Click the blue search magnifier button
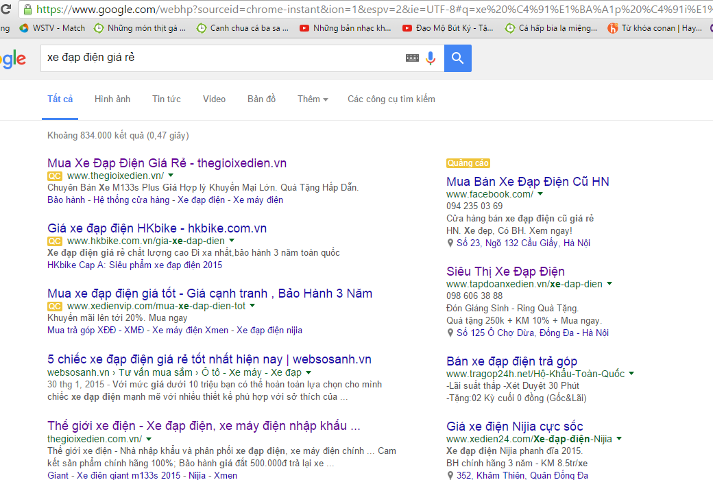 coord(457,58)
